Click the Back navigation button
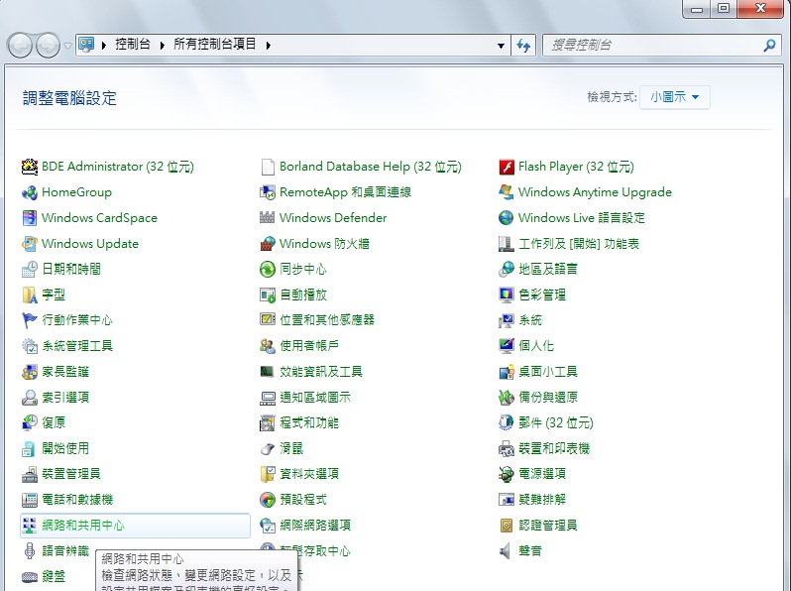The height and width of the screenshot is (591, 791). 21,46
